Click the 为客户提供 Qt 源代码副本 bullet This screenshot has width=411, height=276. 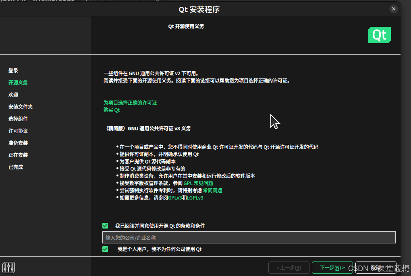[x=147, y=161]
